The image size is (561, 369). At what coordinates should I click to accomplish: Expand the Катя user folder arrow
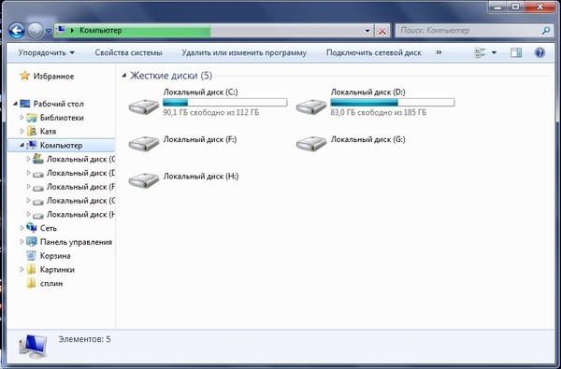pyautogui.click(x=22, y=131)
